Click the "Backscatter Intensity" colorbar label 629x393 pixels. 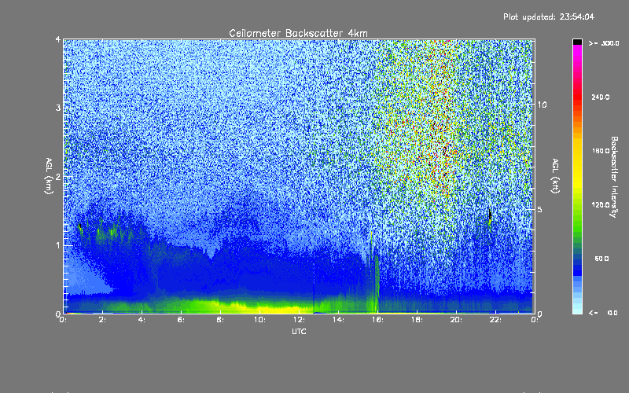pyautogui.click(x=614, y=177)
